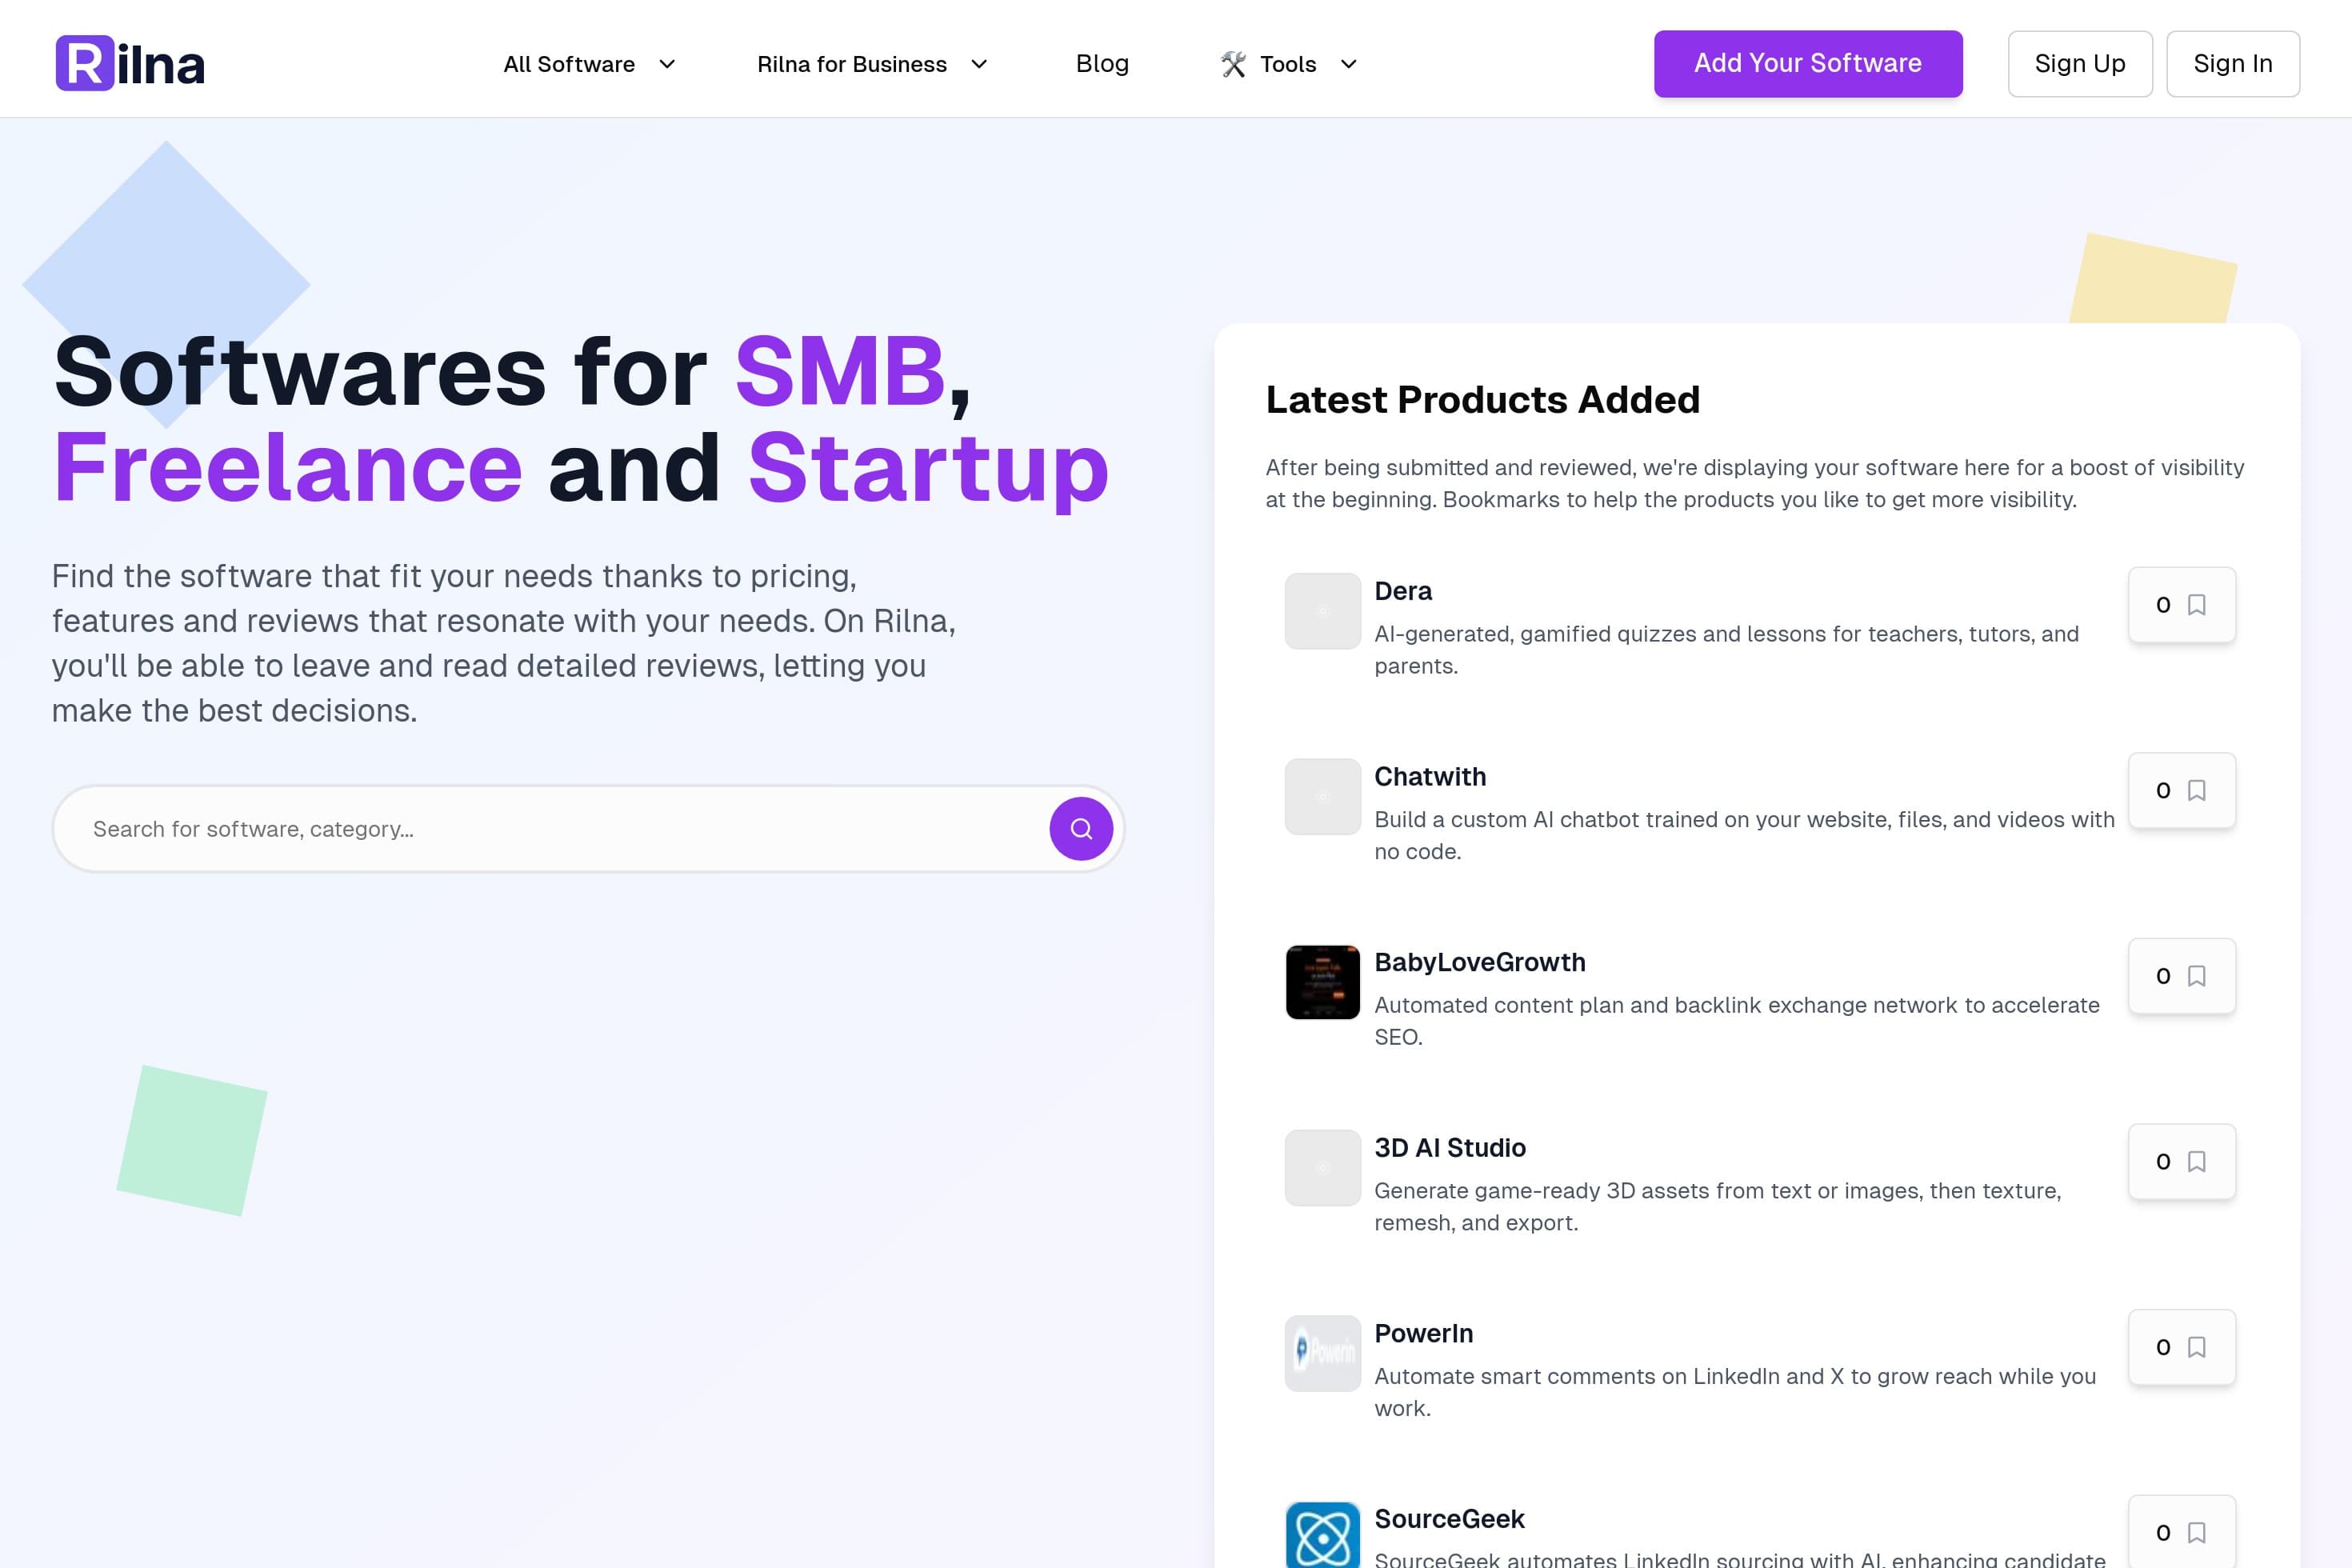Bookmark the 3D AI Studio product
The height and width of the screenshot is (1568, 2352).
click(x=2196, y=1161)
